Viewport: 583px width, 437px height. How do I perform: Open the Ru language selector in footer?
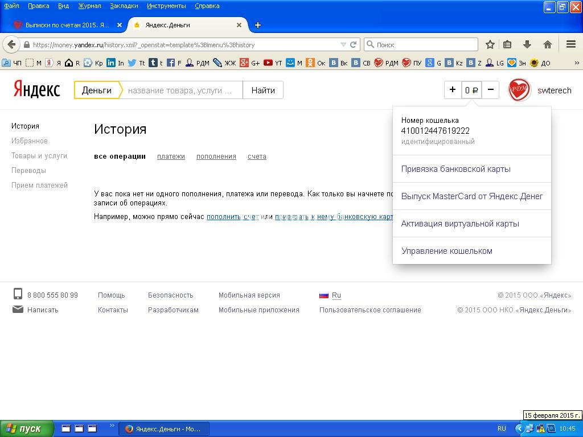[336, 295]
